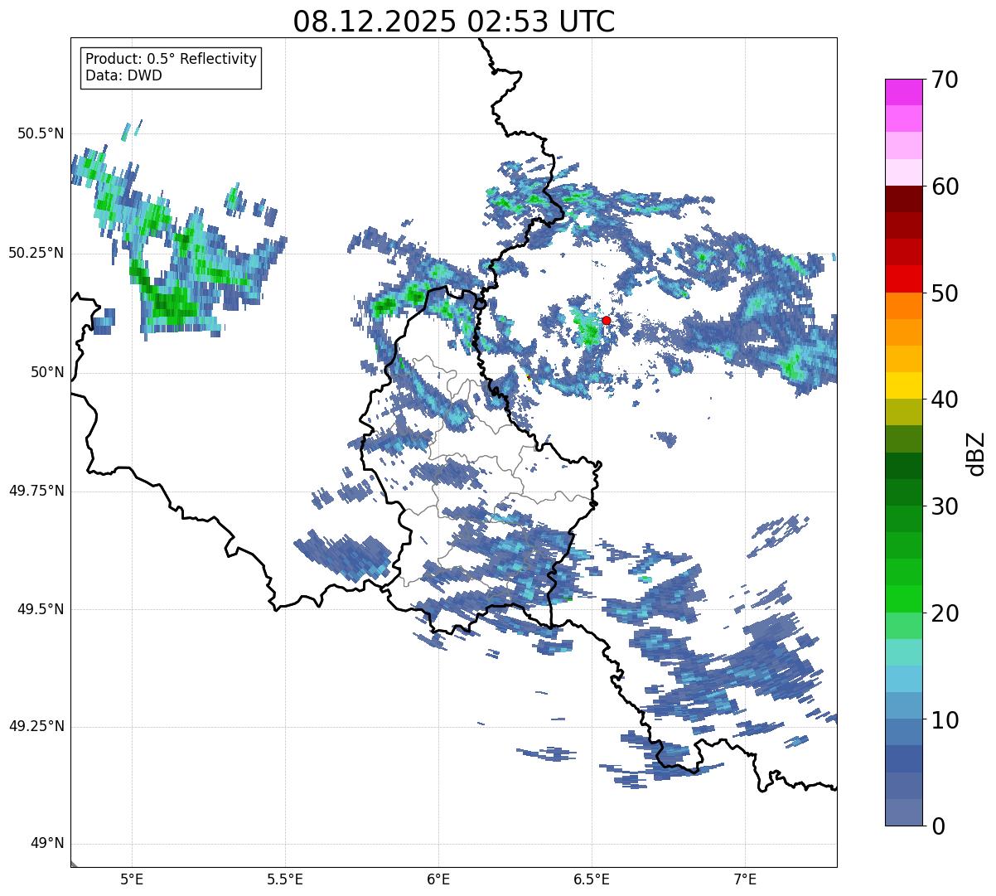Click the title '08.12.2025 02:53 UTC'

click(x=454, y=22)
